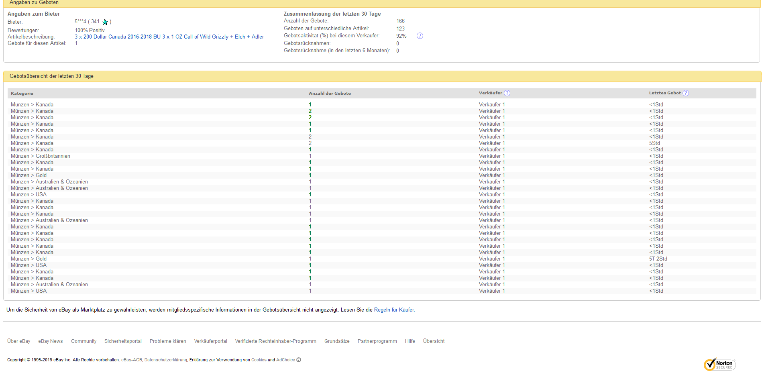Click help icon beside Gebotsaktivität percentage

click(x=420, y=36)
